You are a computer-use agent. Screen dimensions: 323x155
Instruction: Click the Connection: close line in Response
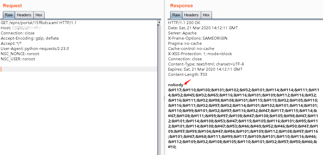[185, 59]
